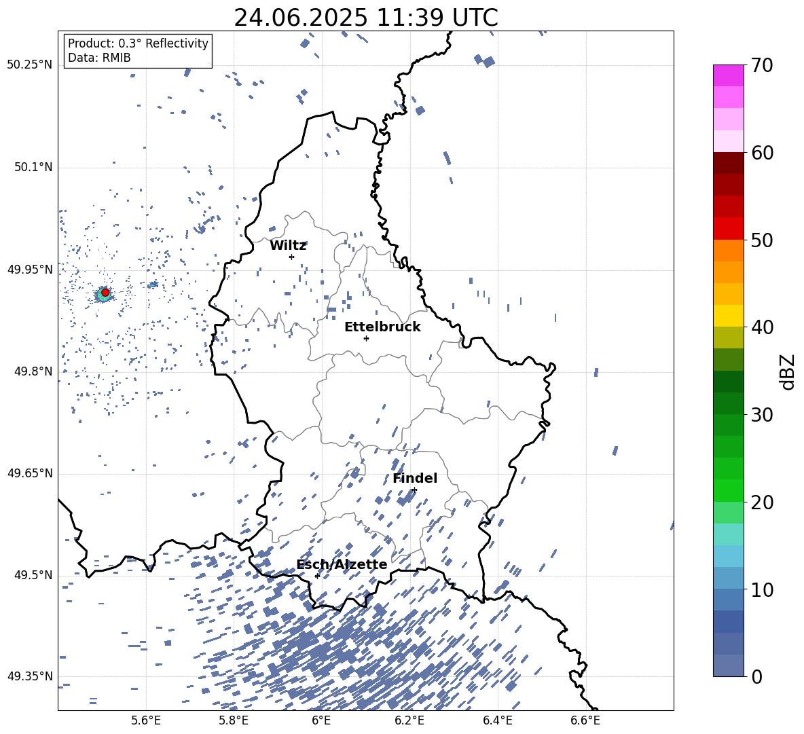This screenshot has width=804, height=734.
Task: Click the 6.4°E longitude label
Action: pos(497,720)
